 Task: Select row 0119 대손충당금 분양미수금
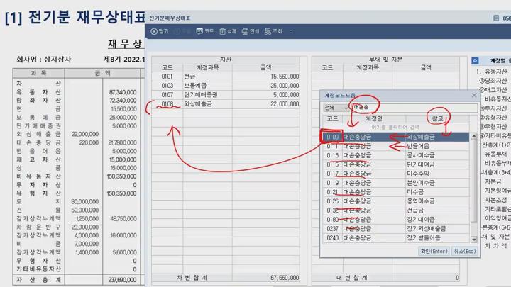[x=395, y=183]
